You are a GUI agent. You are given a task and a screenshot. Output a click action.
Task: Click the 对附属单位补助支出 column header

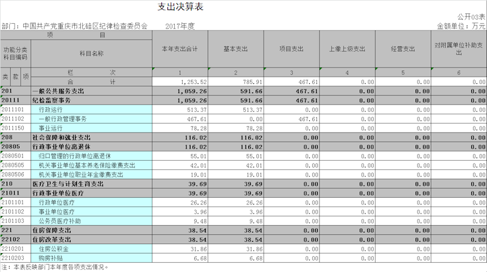coord(458,49)
